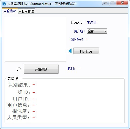
Task: Click the 图片标识 label
Action: click(x=78, y=39)
